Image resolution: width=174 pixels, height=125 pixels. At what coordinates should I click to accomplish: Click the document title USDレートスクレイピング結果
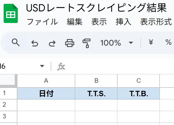pos(96,8)
